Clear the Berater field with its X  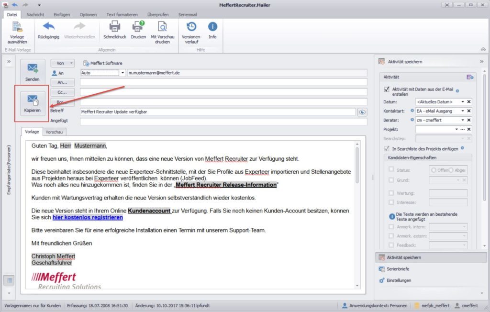click(x=469, y=120)
